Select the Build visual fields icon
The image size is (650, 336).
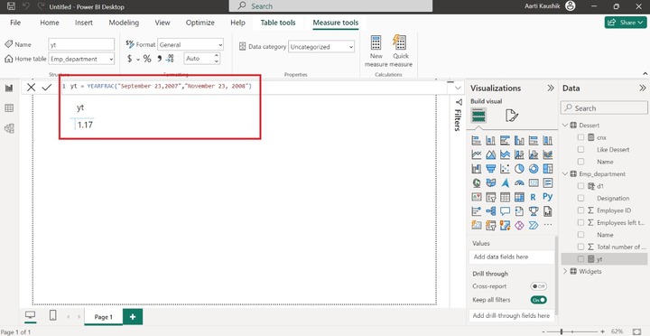(x=478, y=116)
